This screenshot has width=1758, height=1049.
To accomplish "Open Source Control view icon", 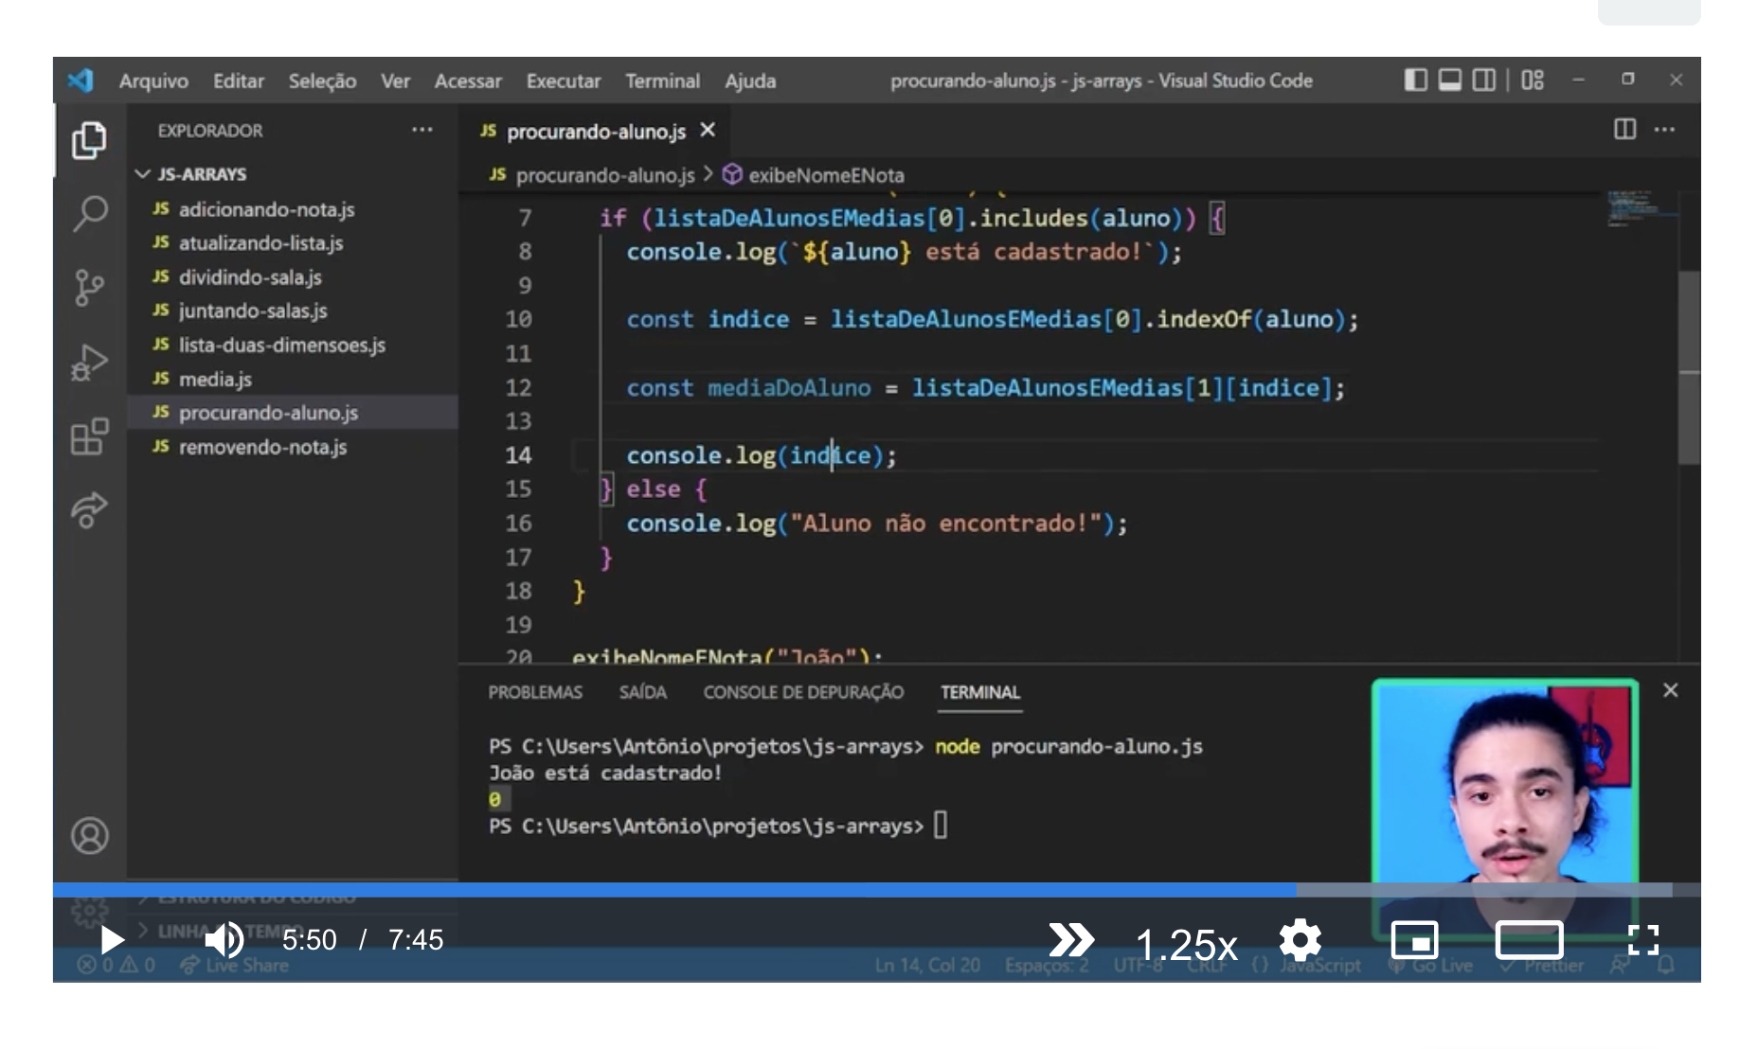I will tap(89, 288).
